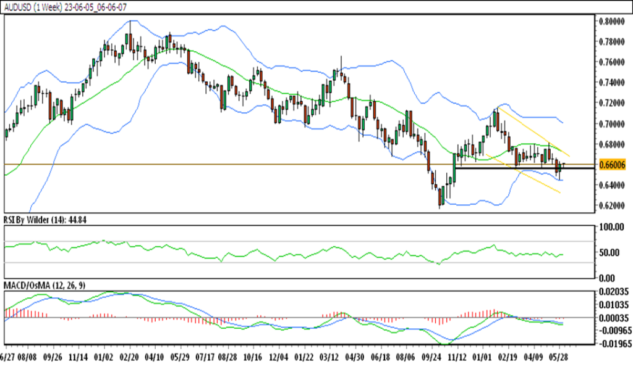Click the 04/30 date axis label
Screen dimensions: 633x380
(354, 358)
